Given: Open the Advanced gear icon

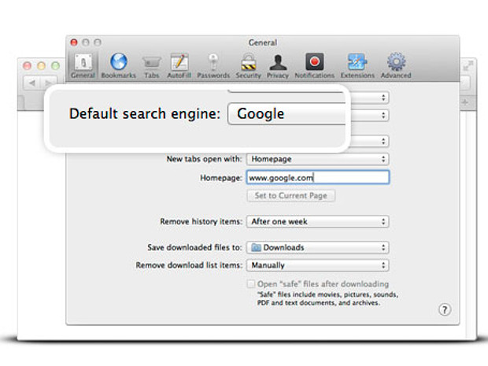Looking at the screenshot, I should click(396, 66).
